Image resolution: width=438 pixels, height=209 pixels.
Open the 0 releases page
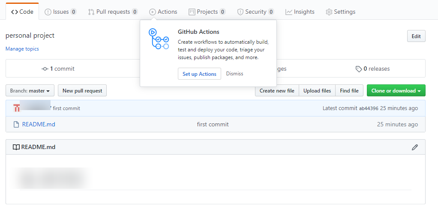click(x=372, y=69)
